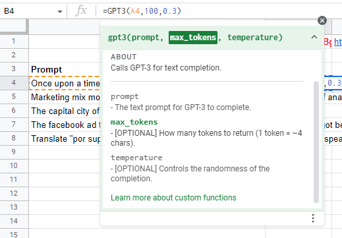Screen dimensions: 342x238
Task: Select row 2 header
Action: (x=14, y=55)
